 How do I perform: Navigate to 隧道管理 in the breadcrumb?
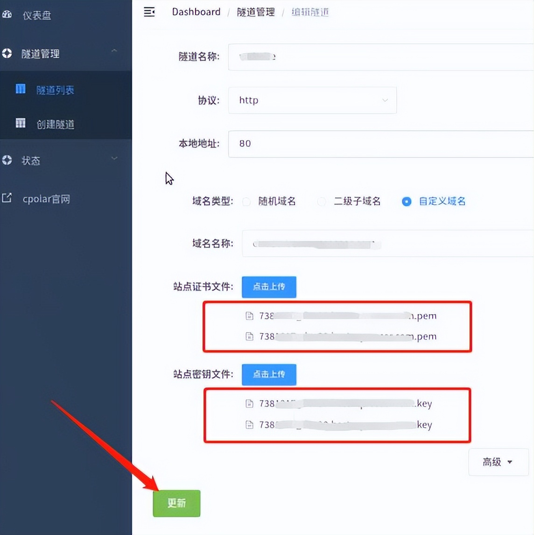click(x=255, y=13)
